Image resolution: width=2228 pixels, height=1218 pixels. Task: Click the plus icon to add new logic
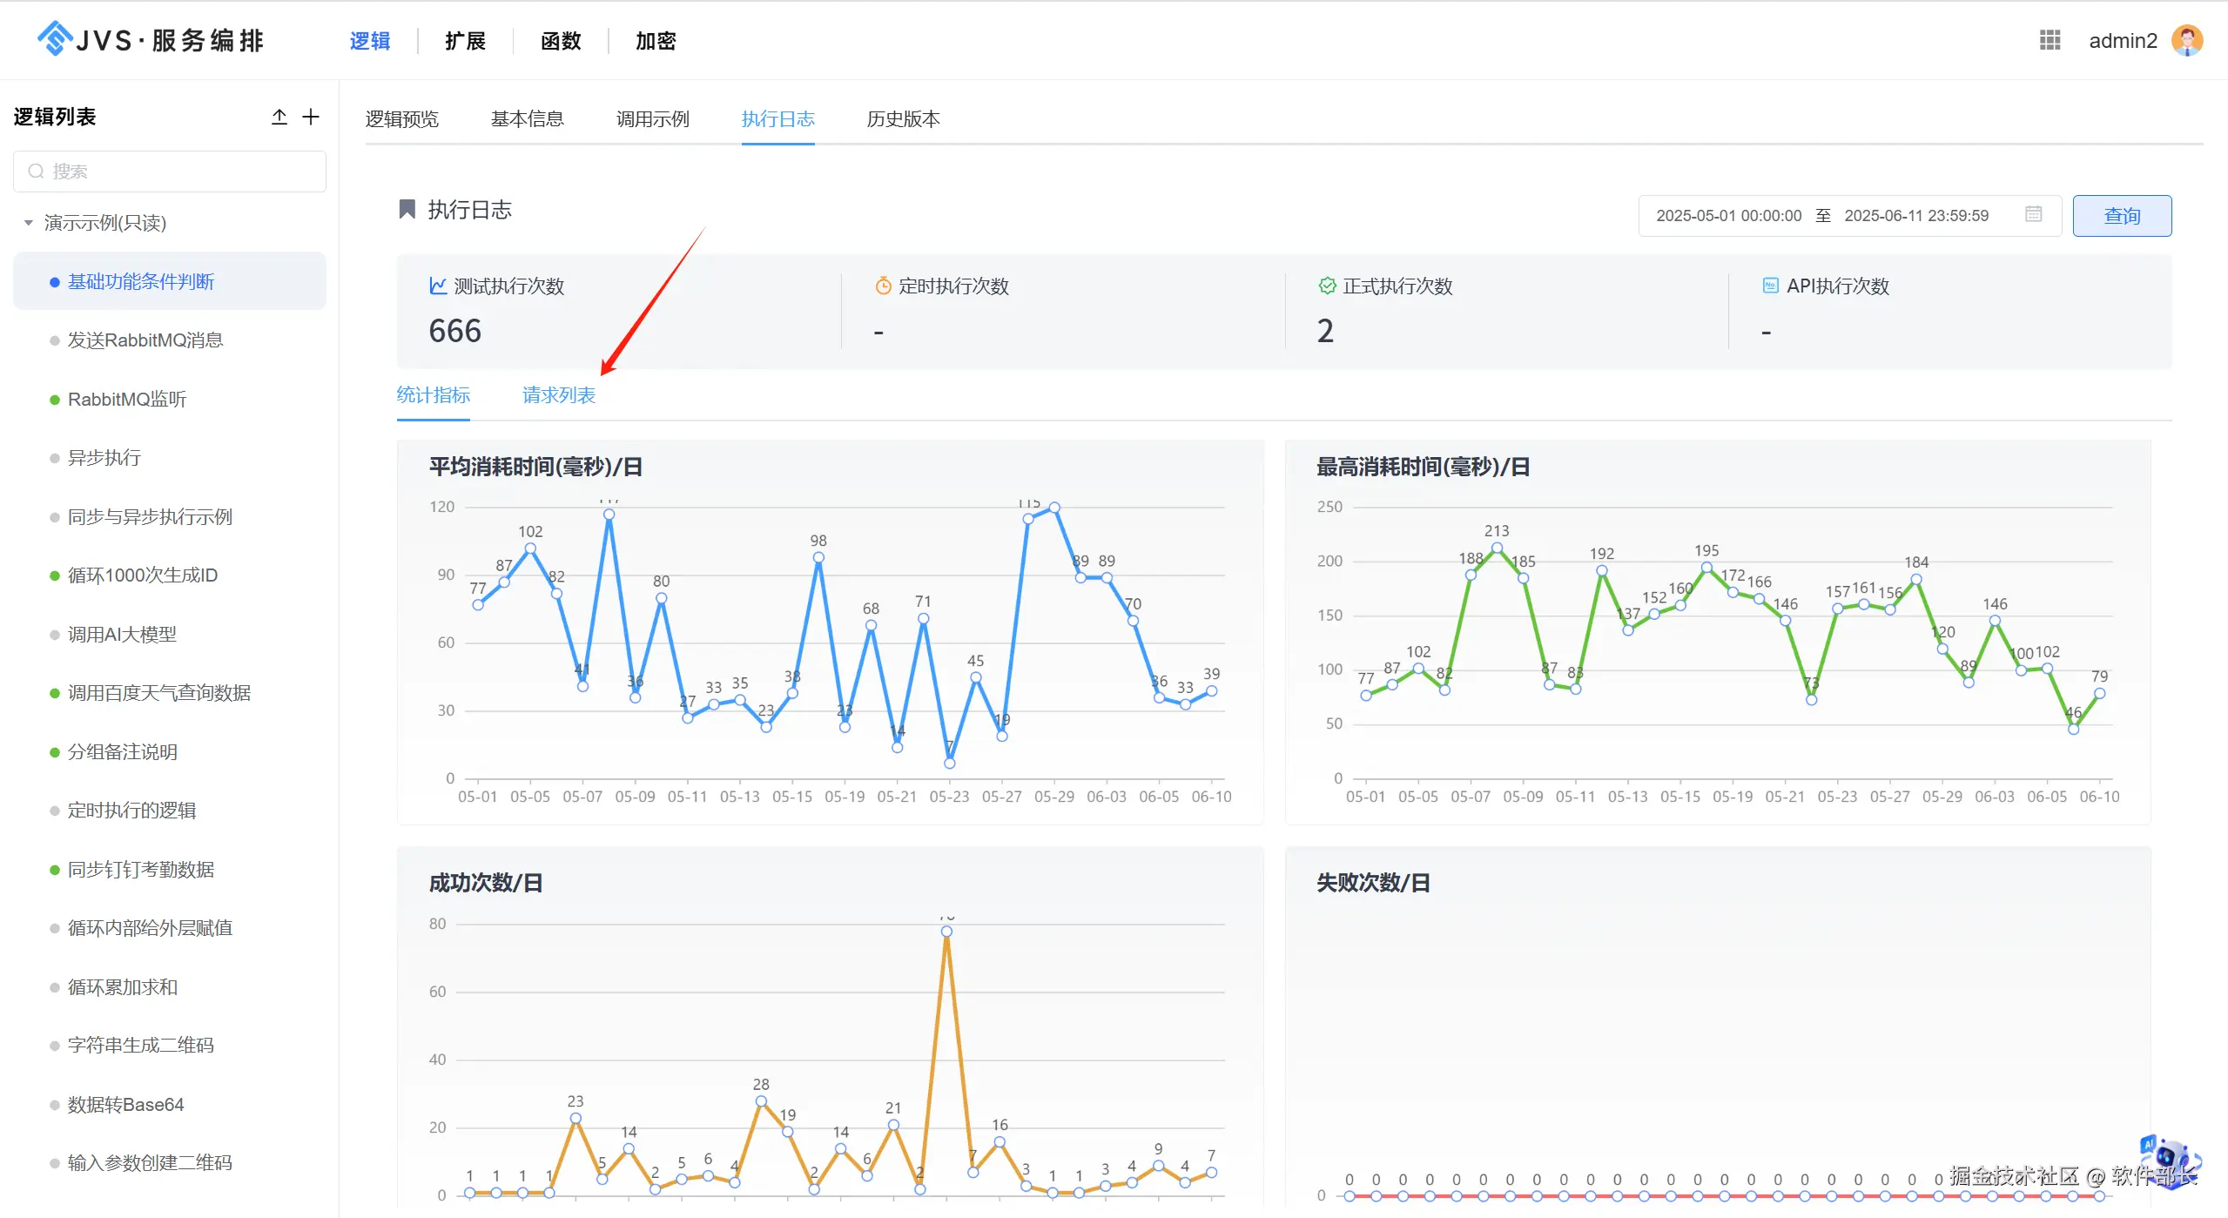[311, 117]
